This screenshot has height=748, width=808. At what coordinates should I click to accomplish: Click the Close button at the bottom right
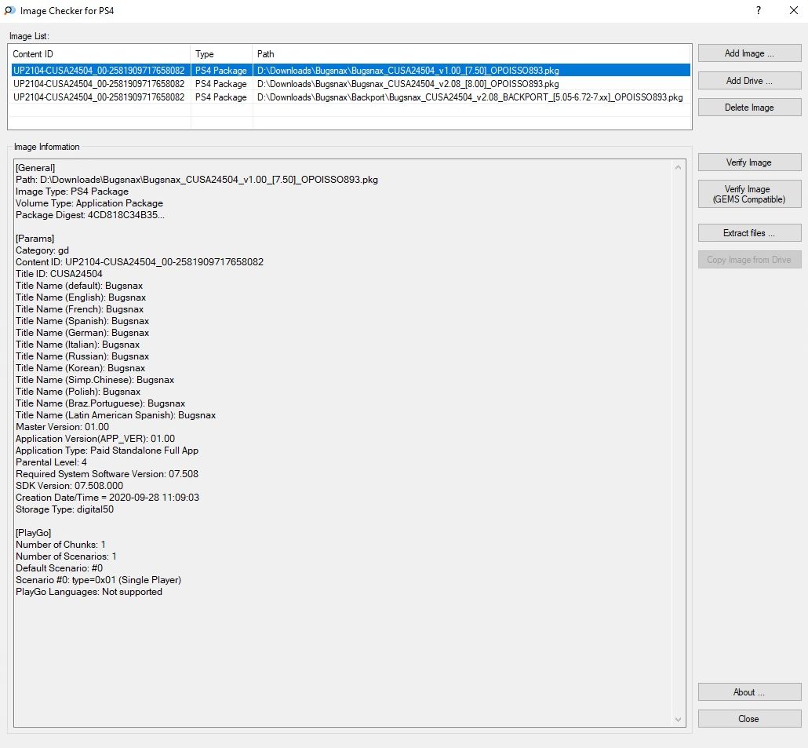click(749, 719)
